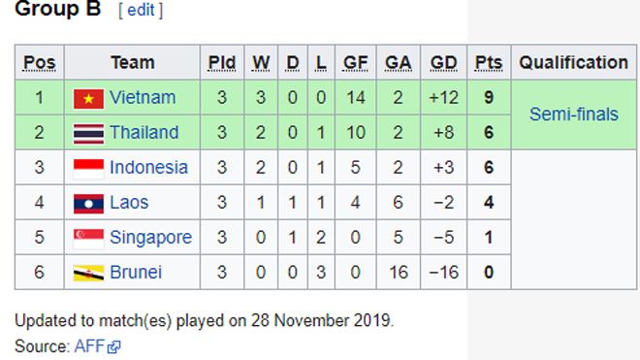Click the Laos flag icon
Screen dimensions: 640x360
click(88, 204)
